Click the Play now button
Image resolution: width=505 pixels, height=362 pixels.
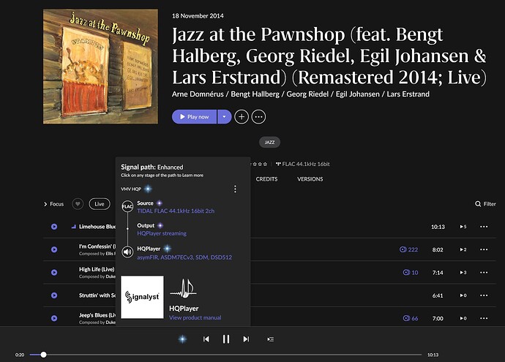(194, 117)
